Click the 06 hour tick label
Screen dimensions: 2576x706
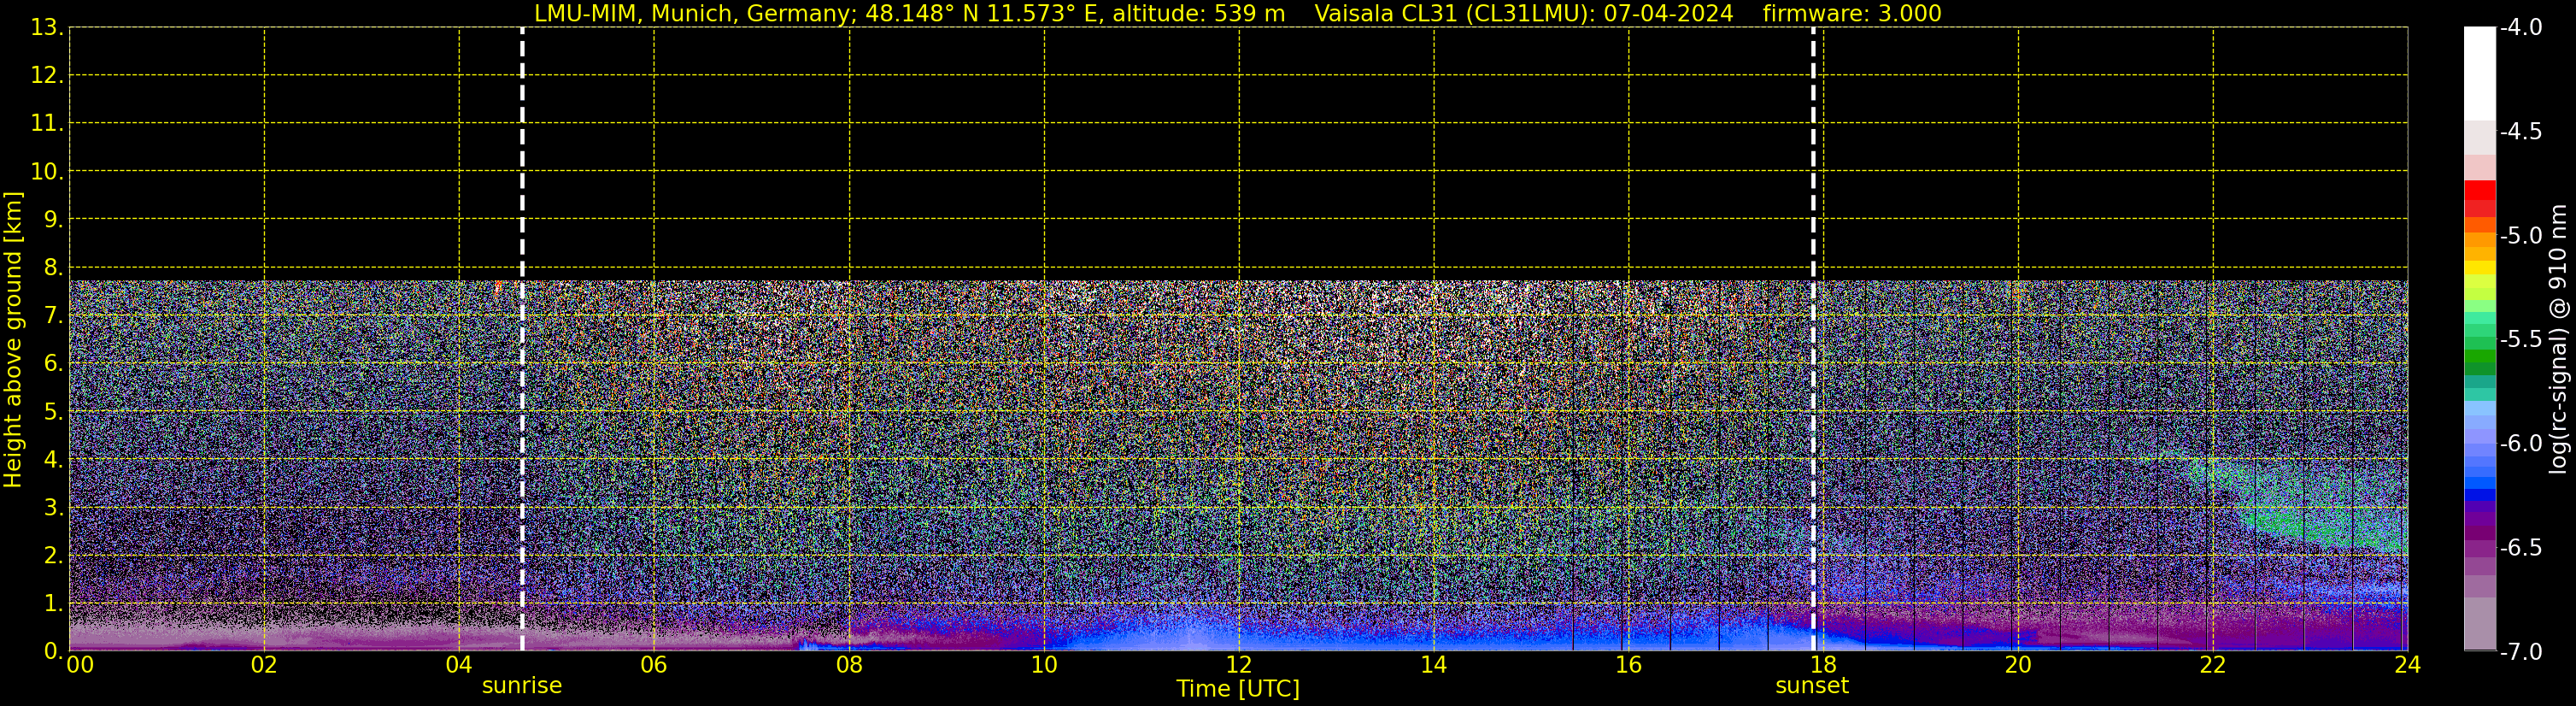pyautogui.click(x=653, y=666)
